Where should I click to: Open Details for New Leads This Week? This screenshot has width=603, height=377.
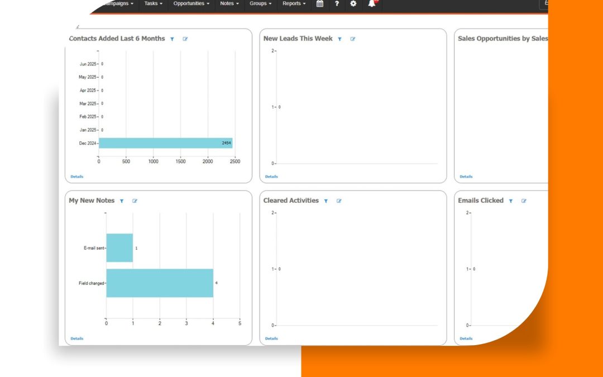coord(271,176)
